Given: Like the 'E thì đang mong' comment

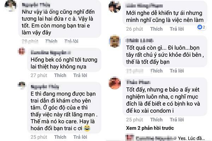Looking at the screenshot, I should pos(60,137).
